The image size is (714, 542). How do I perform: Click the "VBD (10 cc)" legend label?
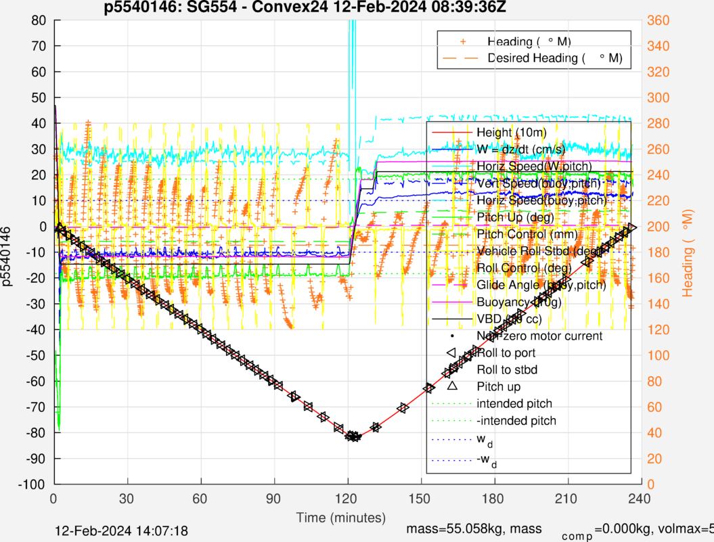pyautogui.click(x=509, y=319)
